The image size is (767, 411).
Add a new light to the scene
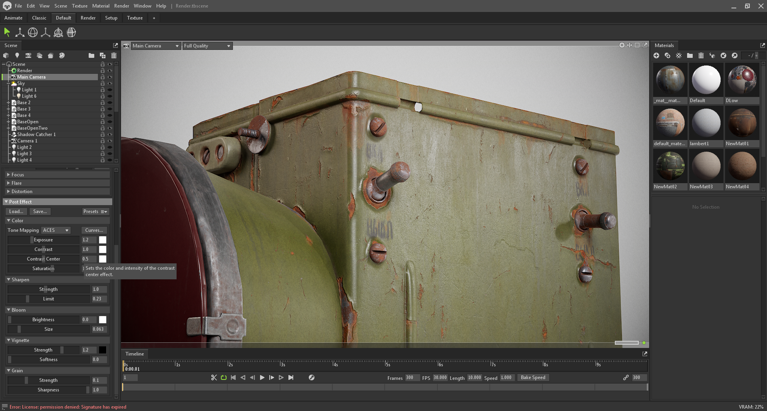tap(17, 55)
